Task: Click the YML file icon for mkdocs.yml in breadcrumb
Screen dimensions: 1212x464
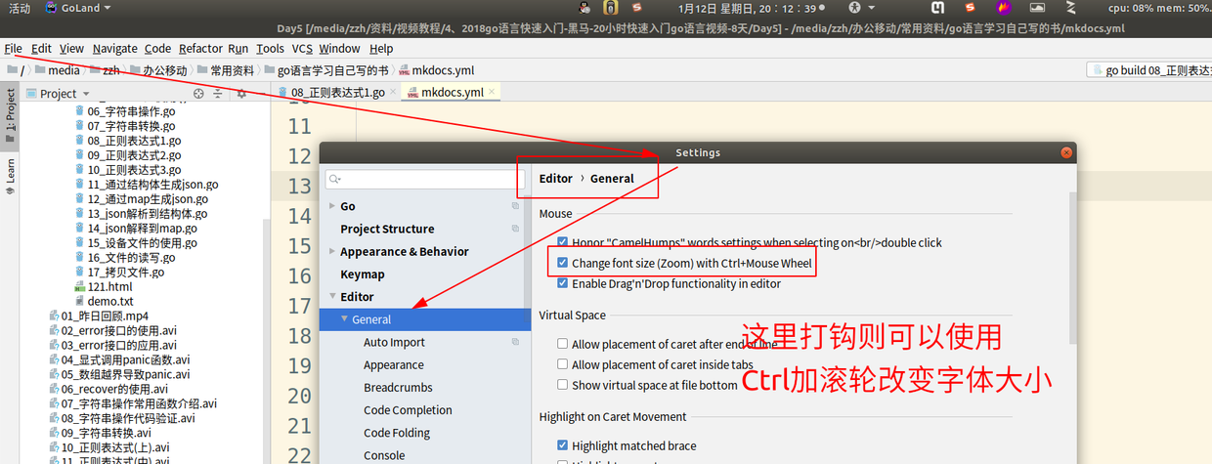Action: [x=404, y=70]
